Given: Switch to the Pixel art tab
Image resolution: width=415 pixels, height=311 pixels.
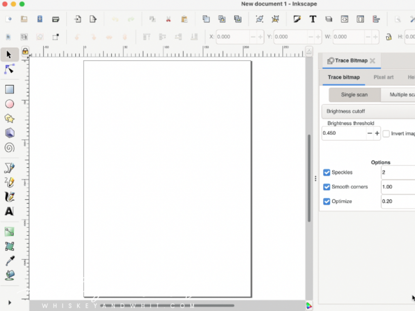Looking at the screenshot, I should click(x=383, y=77).
